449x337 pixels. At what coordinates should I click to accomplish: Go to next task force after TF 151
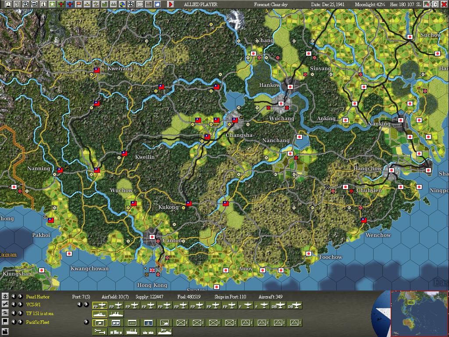click(x=21, y=313)
